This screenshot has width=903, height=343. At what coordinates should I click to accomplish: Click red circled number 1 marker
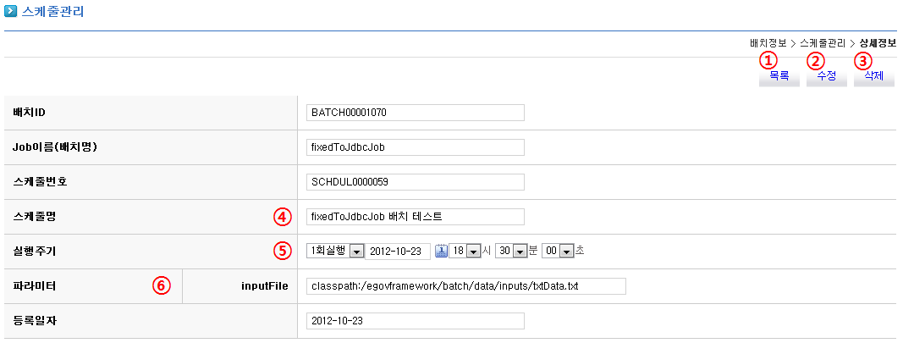click(x=768, y=60)
